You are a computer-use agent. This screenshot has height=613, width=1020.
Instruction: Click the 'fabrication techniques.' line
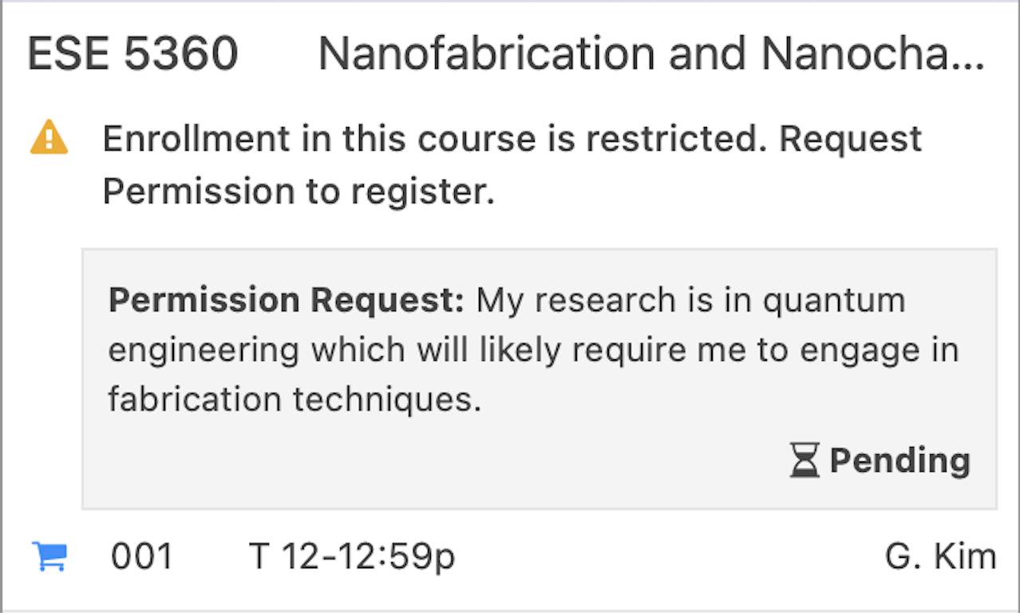click(x=295, y=400)
